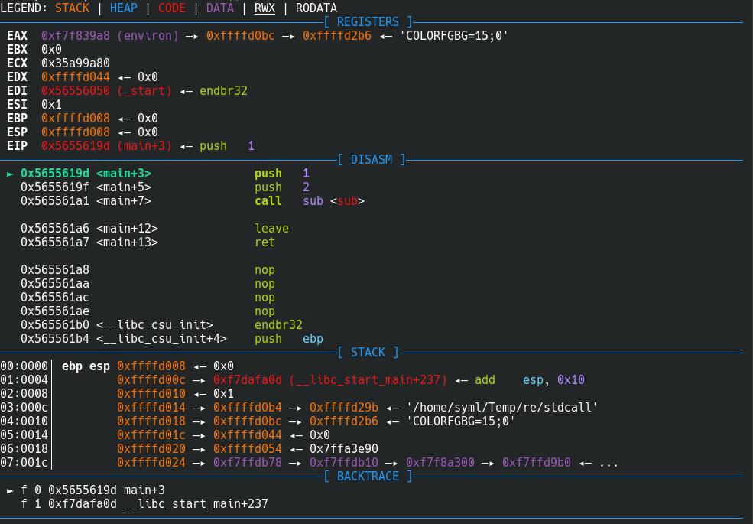Click the EIP register name
The width and height of the screenshot is (753, 524).
[x=17, y=146]
